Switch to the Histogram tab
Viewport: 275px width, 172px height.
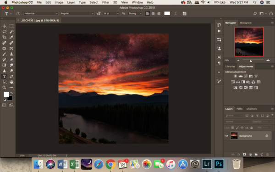pos(246,23)
